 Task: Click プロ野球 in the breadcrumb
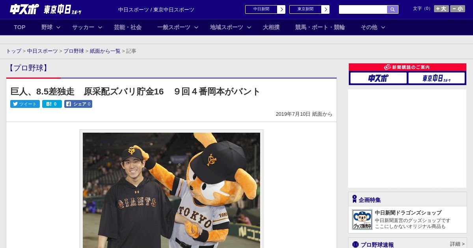pyautogui.click(x=74, y=51)
